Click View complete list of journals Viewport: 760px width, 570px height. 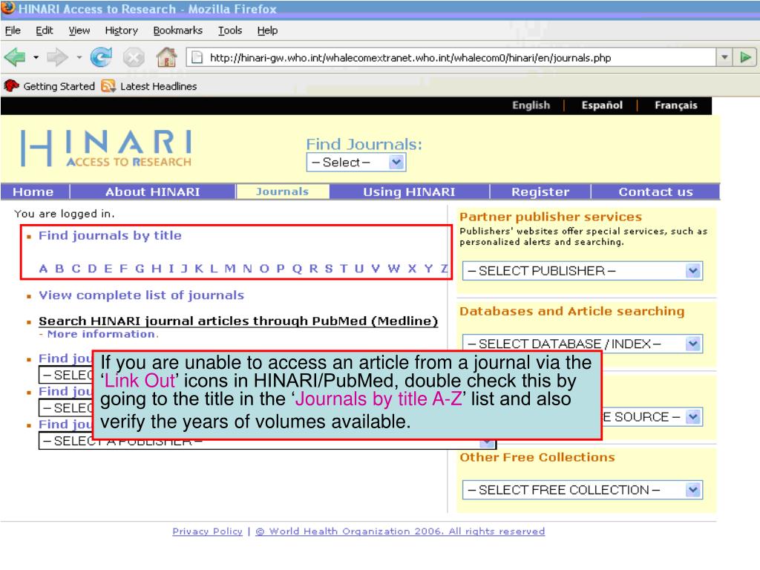click(x=141, y=295)
